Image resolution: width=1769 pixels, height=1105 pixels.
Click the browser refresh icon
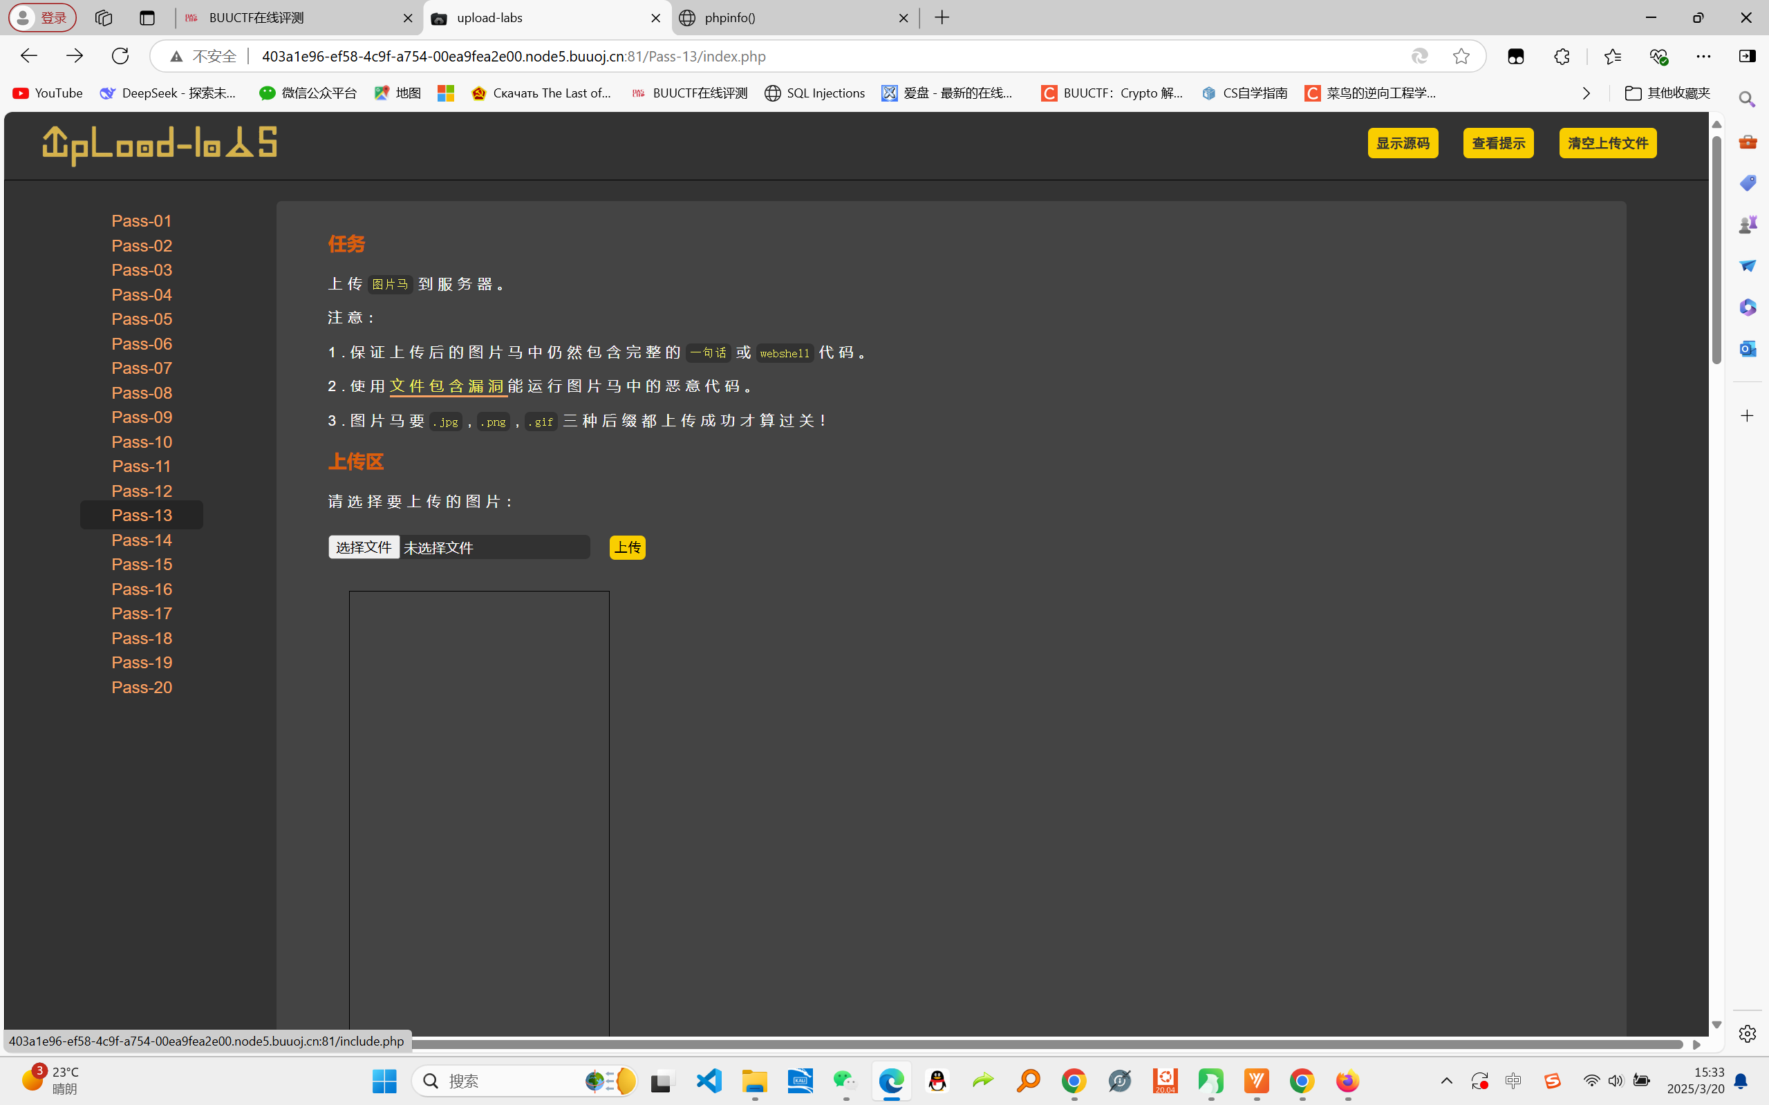pyautogui.click(x=120, y=56)
